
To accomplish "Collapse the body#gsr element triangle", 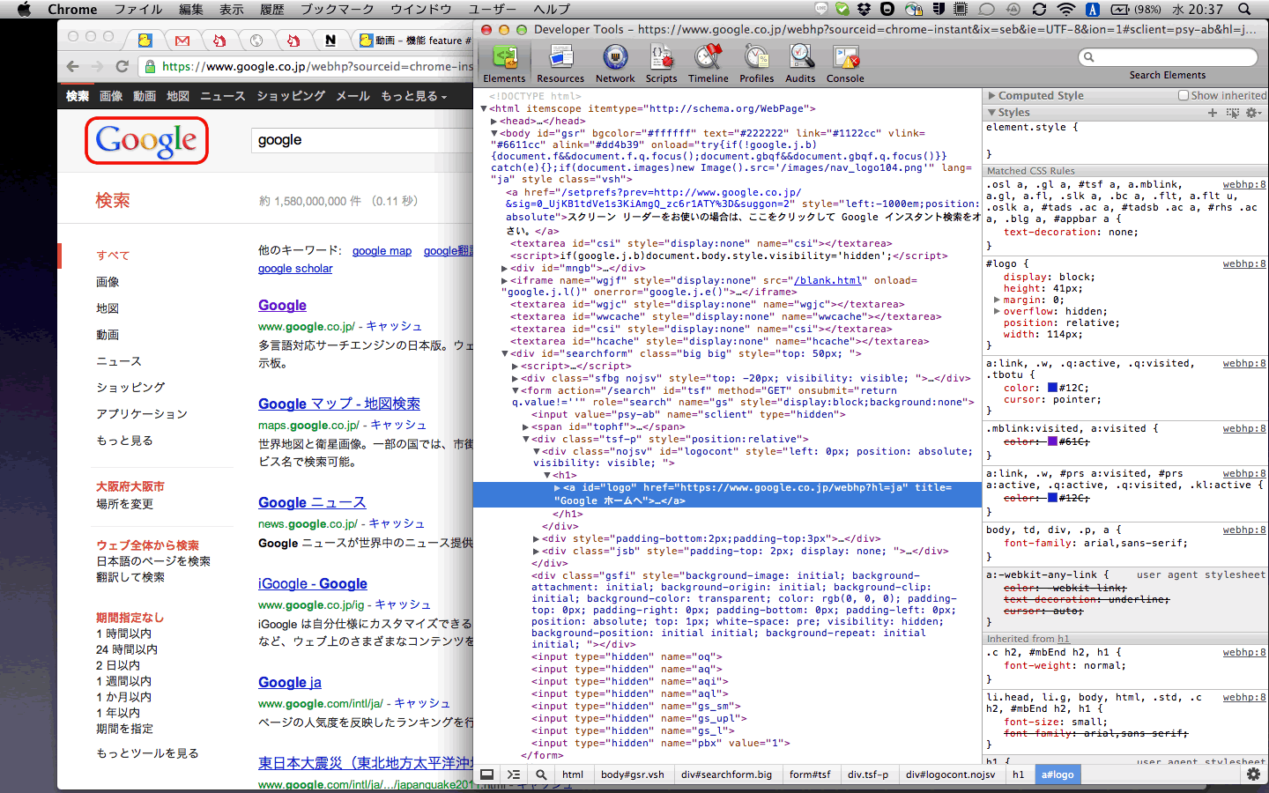I will [x=494, y=133].
